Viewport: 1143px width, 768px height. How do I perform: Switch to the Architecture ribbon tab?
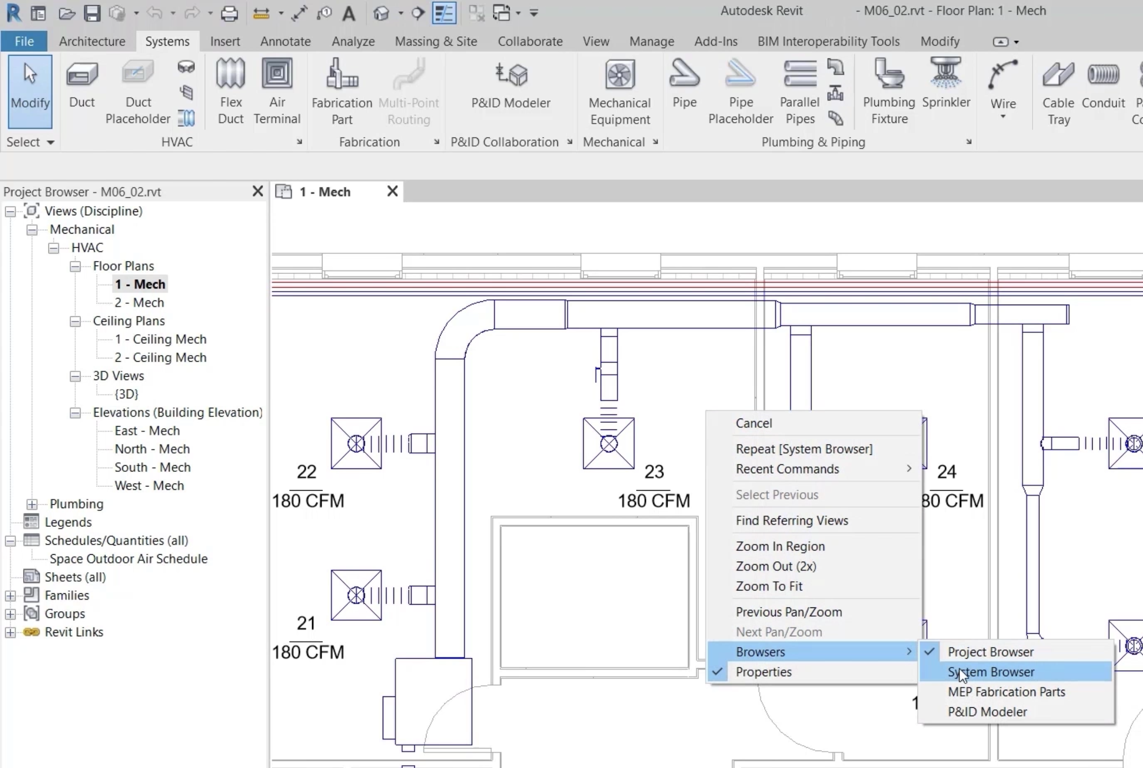click(92, 41)
